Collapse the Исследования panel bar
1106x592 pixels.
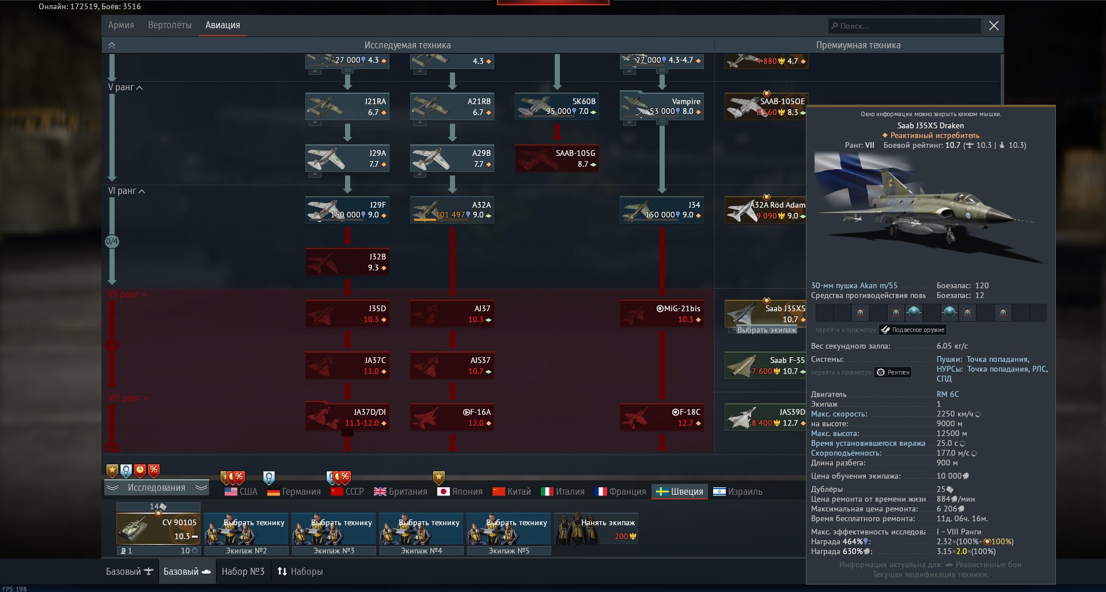157,488
